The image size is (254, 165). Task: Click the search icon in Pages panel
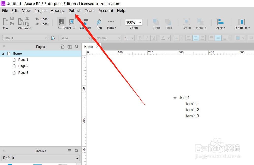click(x=77, y=47)
